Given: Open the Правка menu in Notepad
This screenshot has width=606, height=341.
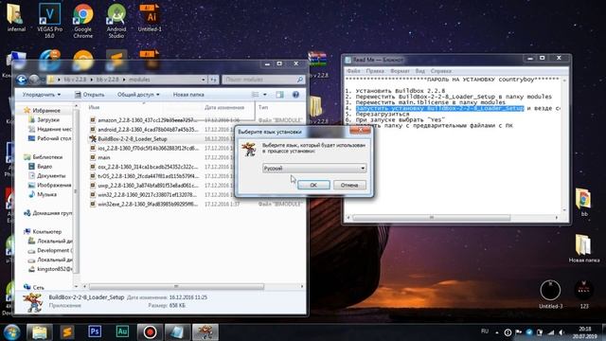Looking at the screenshot, I should [375, 71].
